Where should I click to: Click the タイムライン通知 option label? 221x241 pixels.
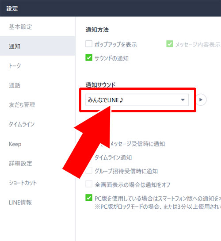click(x=113, y=157)
